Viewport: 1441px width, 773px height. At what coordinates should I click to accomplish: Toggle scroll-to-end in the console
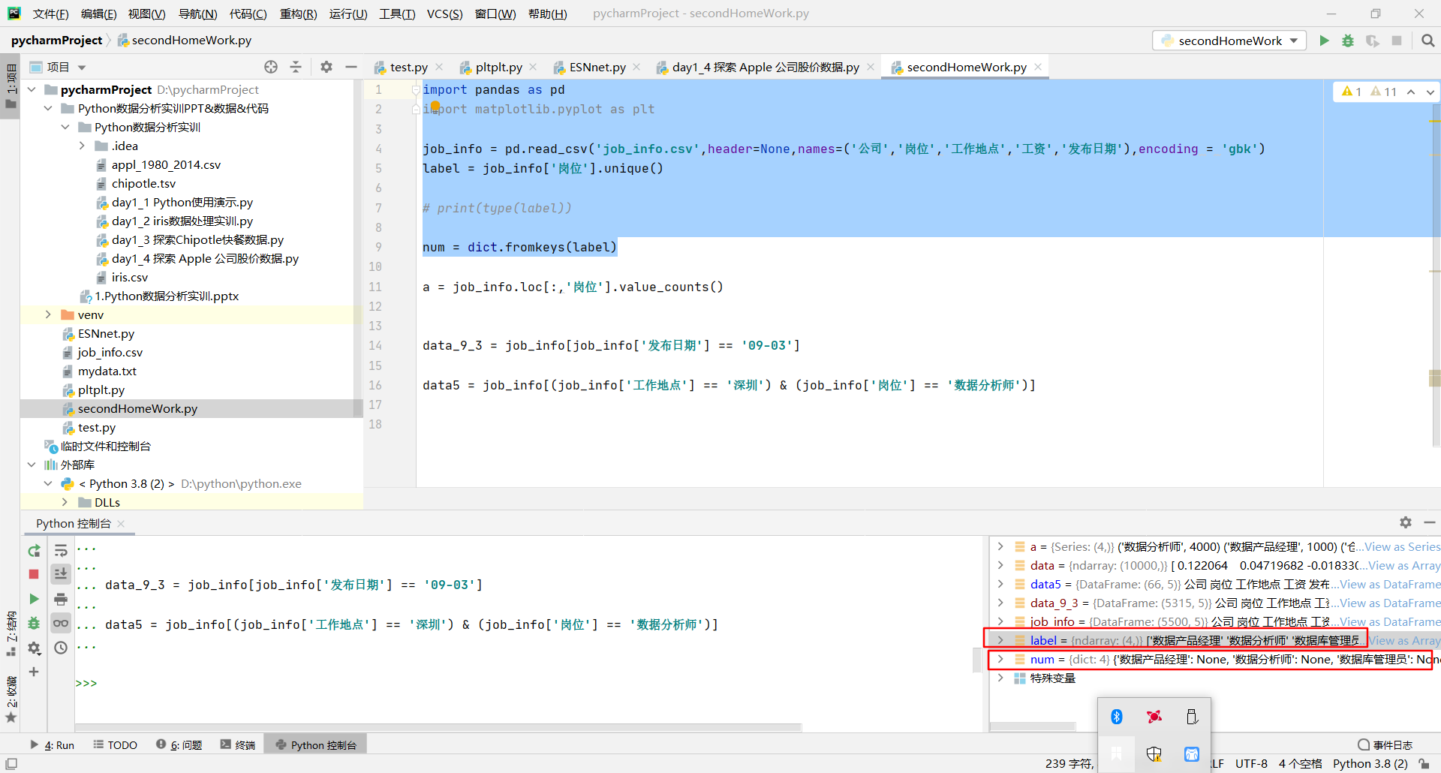pyautogui.click(x=61, y=574)
